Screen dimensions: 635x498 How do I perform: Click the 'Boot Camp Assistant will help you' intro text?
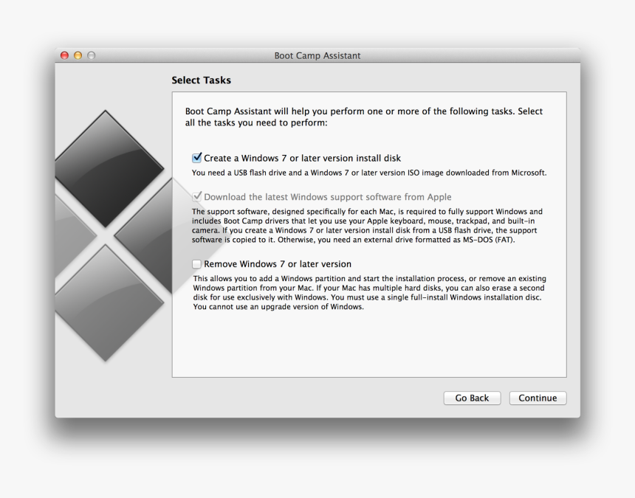364,117
